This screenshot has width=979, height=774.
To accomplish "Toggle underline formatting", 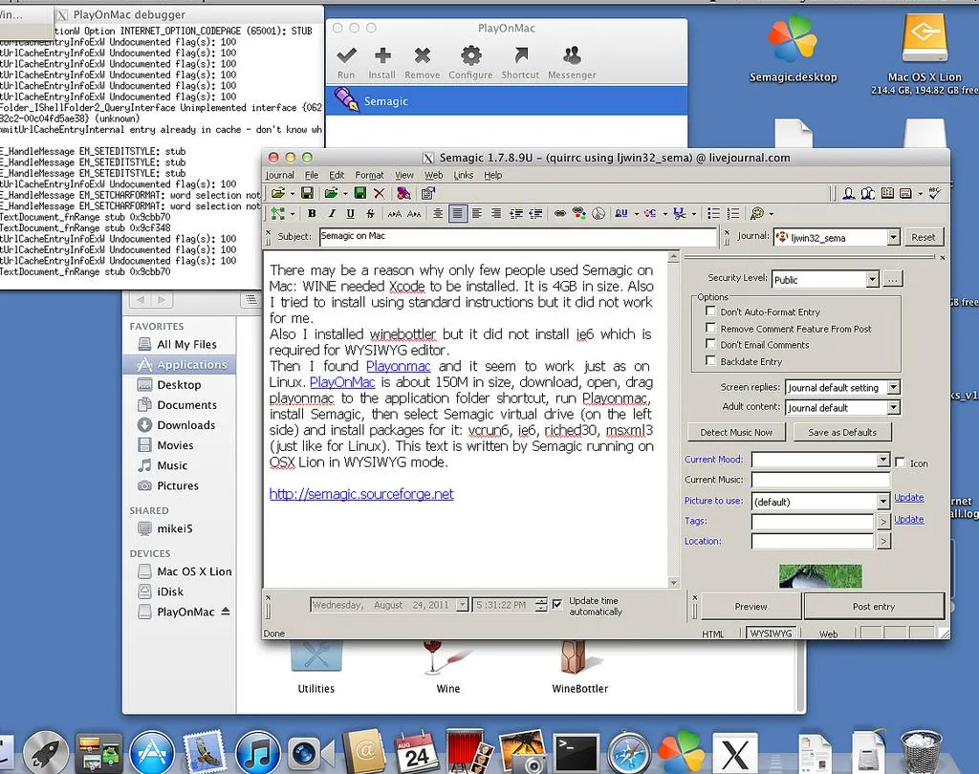I will point(351,213).
